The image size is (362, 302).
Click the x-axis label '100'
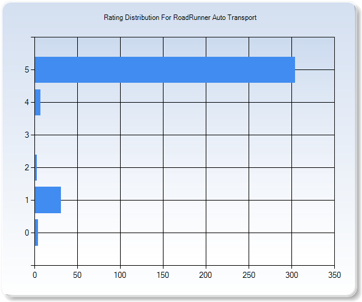pyautogui.click(x=120, y=275)
